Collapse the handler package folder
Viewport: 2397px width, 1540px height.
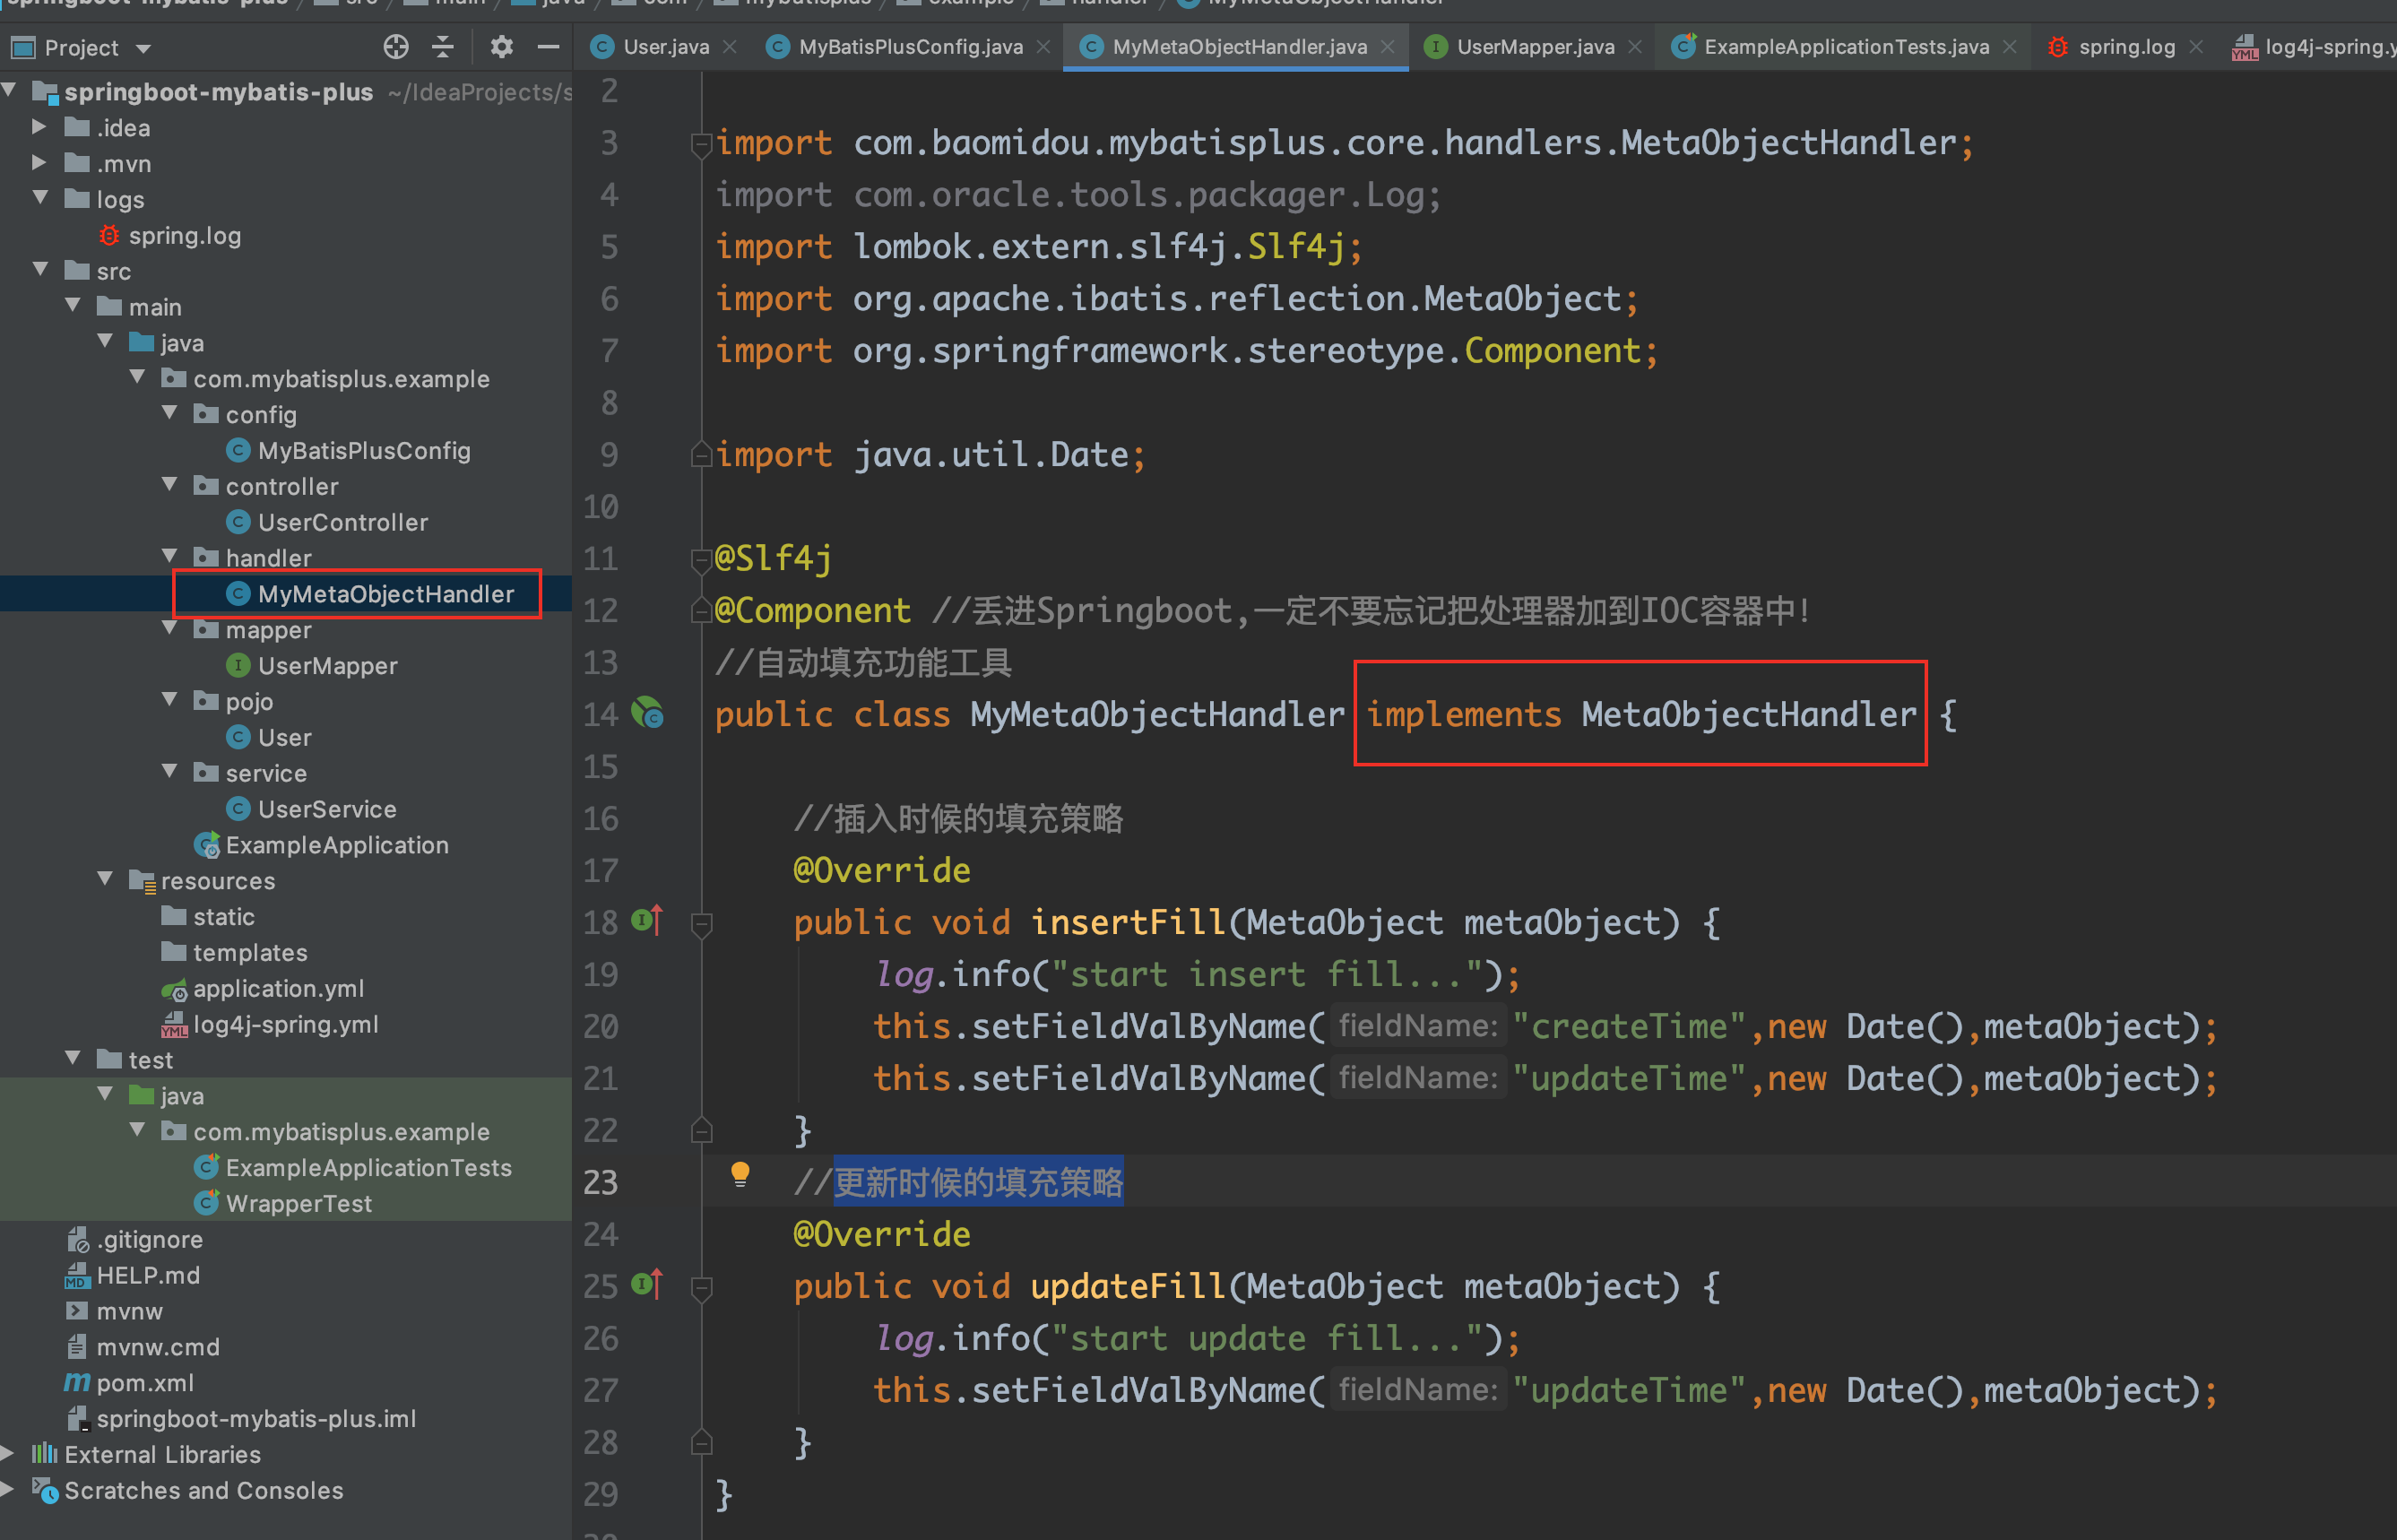tap(170, 556)
